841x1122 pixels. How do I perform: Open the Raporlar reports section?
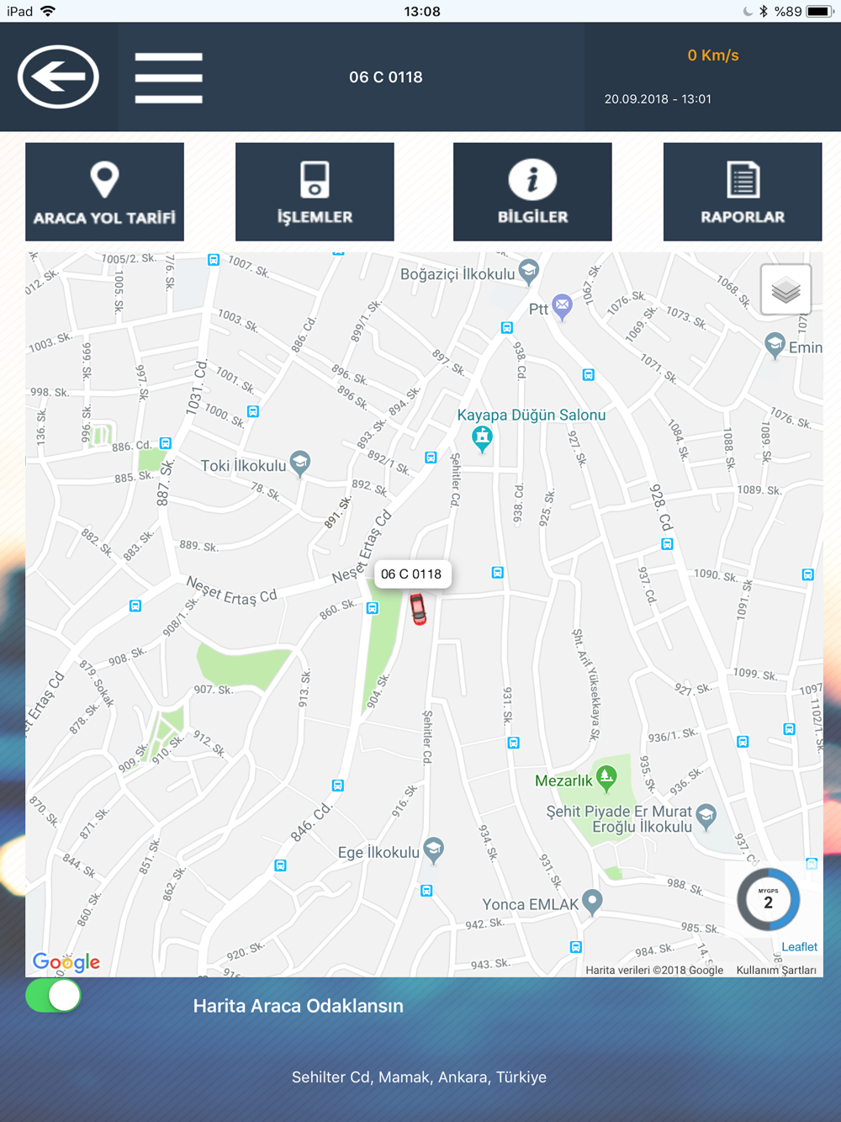pos(743,192)
